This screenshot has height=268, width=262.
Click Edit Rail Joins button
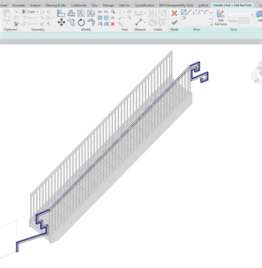[221, 18]
